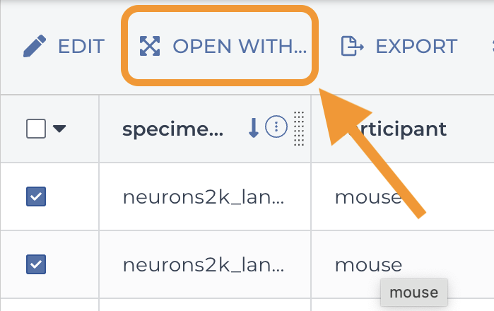Sort the specimen column with the down arrow
Viewport: 494px width, 311px height.
coord(253,128)
